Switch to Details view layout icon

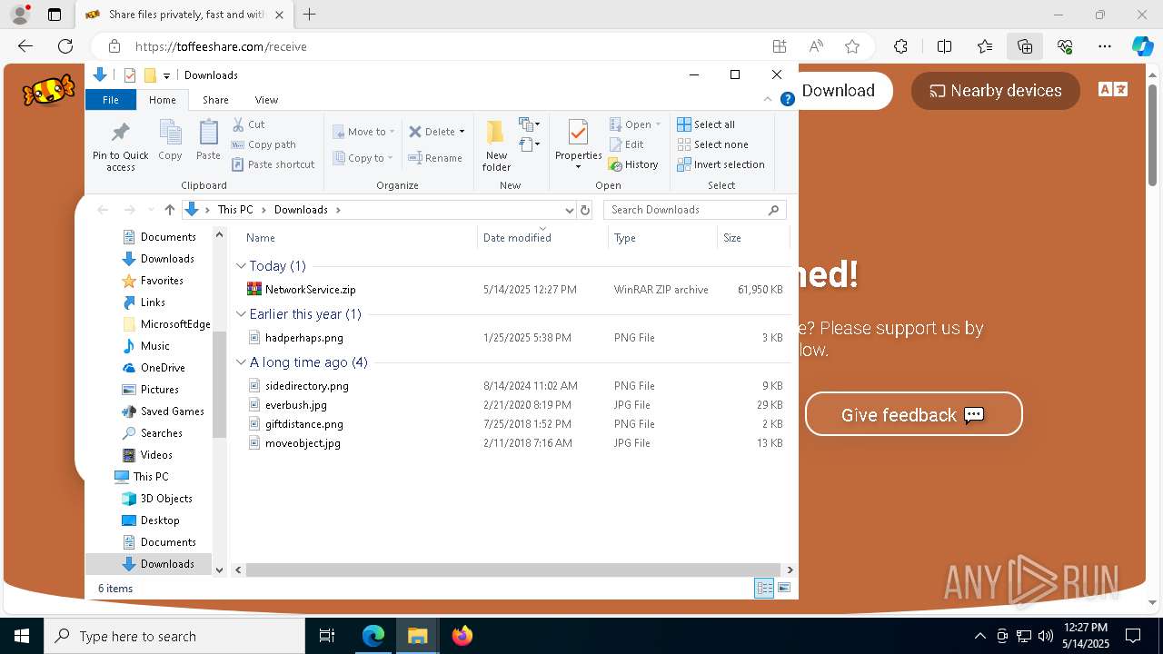tap(765, 589)
